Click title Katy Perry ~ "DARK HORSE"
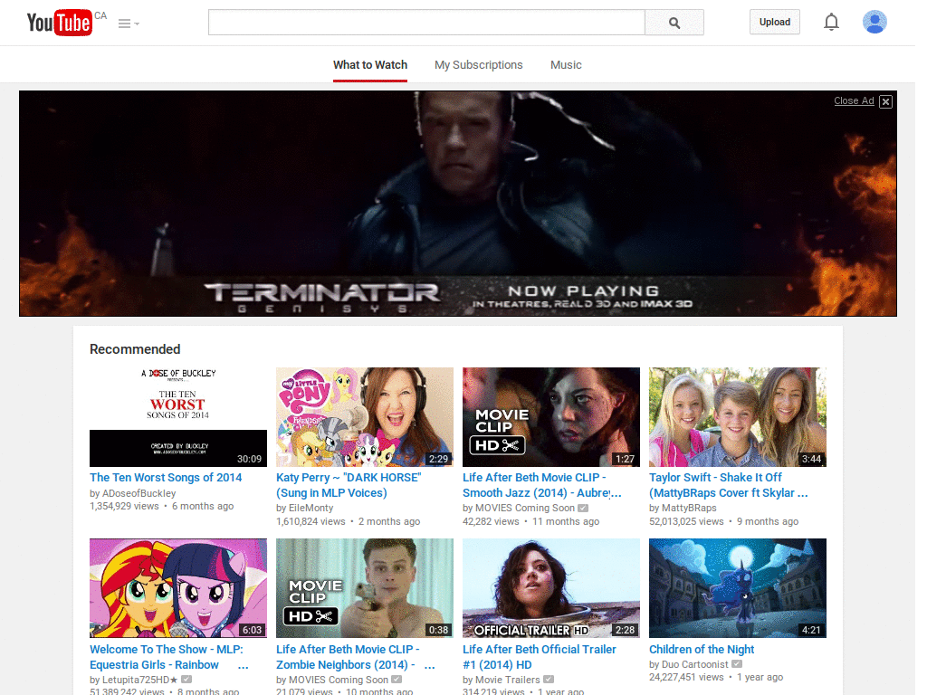Screen dimensions: 927x695 tap(349, 485)
